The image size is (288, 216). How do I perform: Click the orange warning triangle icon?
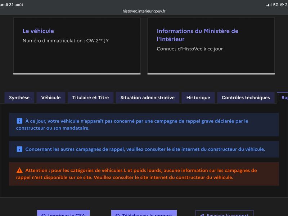(19, 170)
